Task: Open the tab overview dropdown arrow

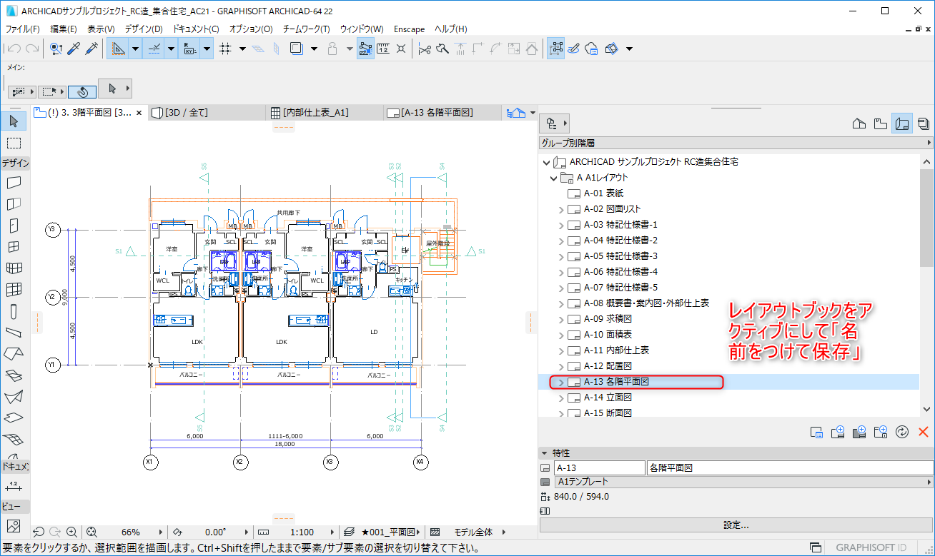Action: (531, 113)
